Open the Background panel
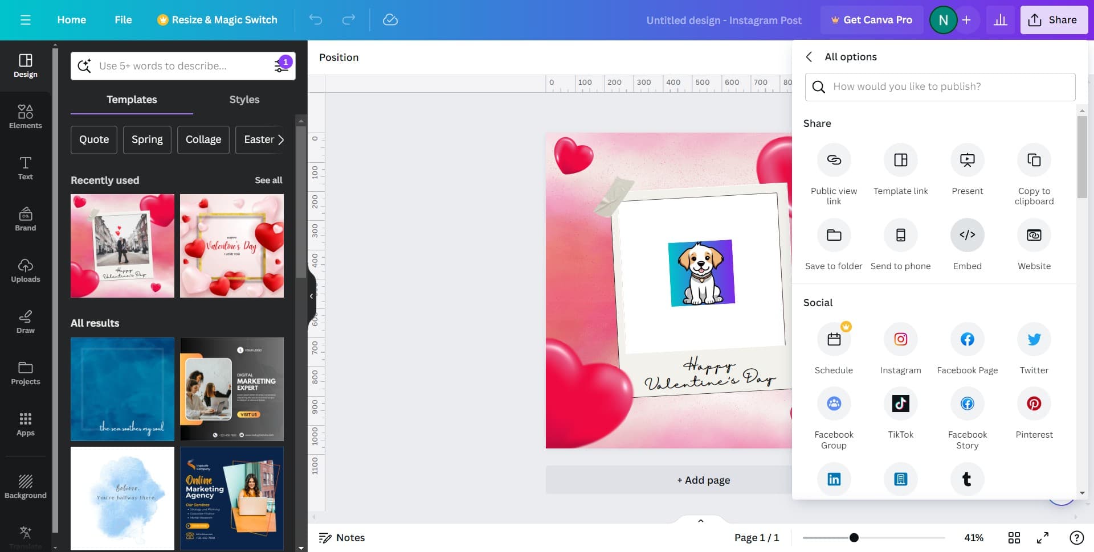Screen dimensions: 1094x552 (x=25, y=485)
